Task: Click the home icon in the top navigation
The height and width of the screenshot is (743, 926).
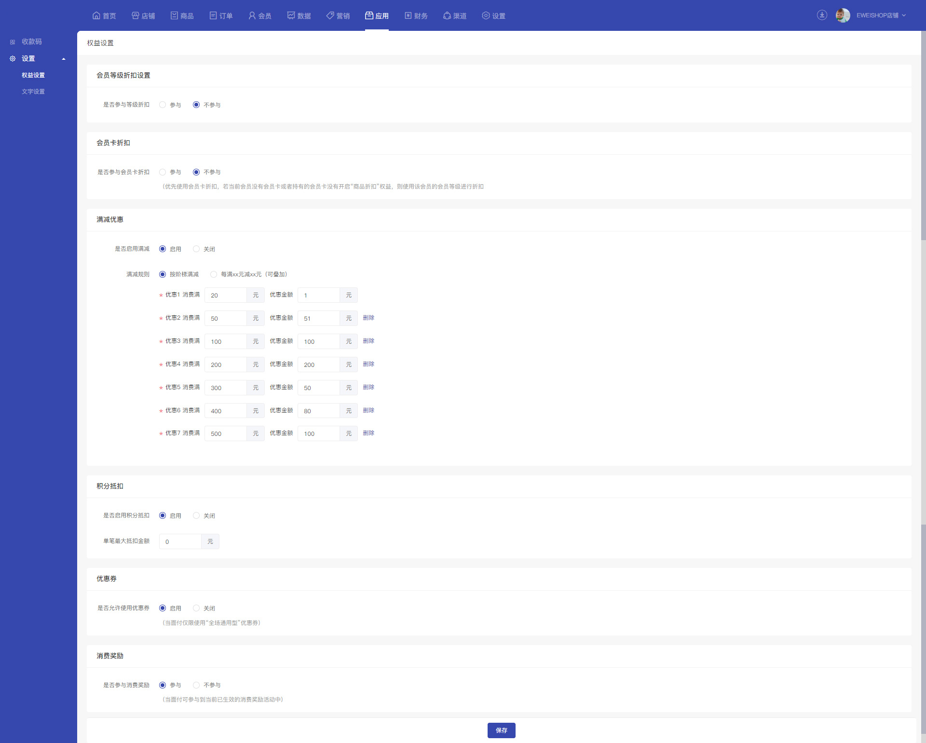Action: tap(96, 15)
